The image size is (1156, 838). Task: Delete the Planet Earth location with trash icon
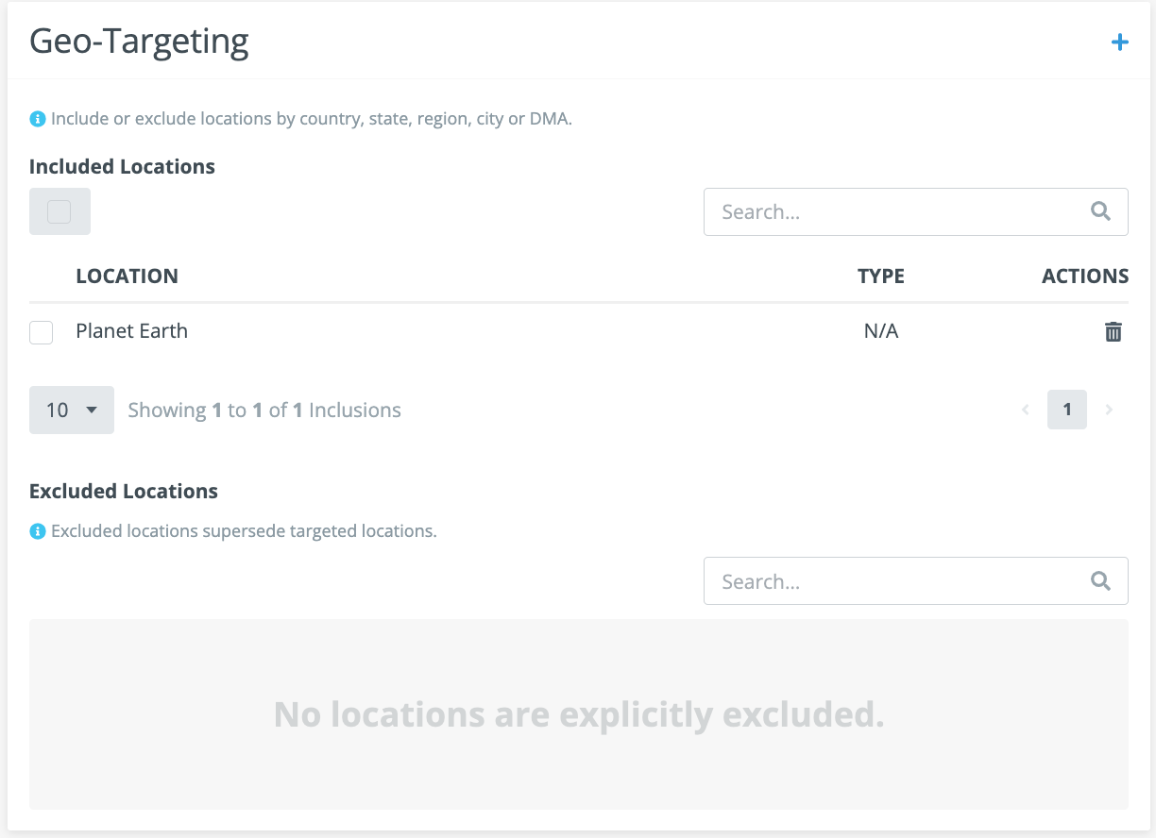pos(1113,331)
